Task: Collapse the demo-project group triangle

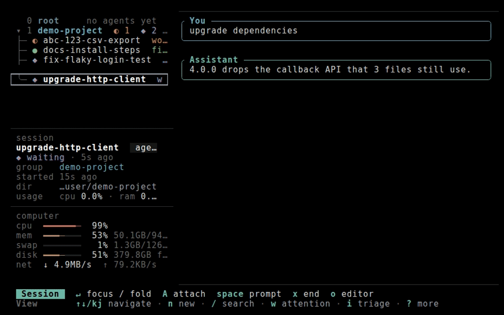Action: 19,31
